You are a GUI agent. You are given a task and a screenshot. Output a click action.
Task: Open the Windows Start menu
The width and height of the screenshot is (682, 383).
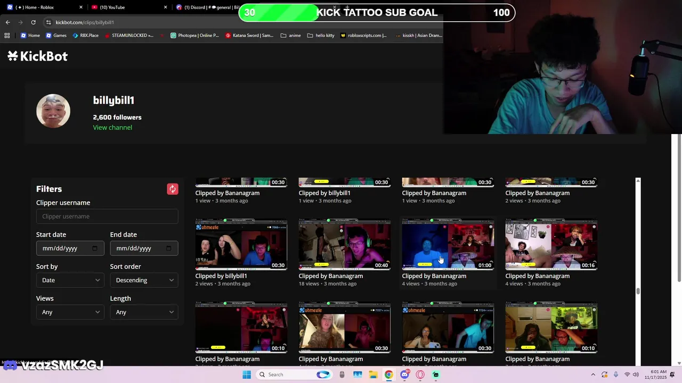(x=246, y=374)
